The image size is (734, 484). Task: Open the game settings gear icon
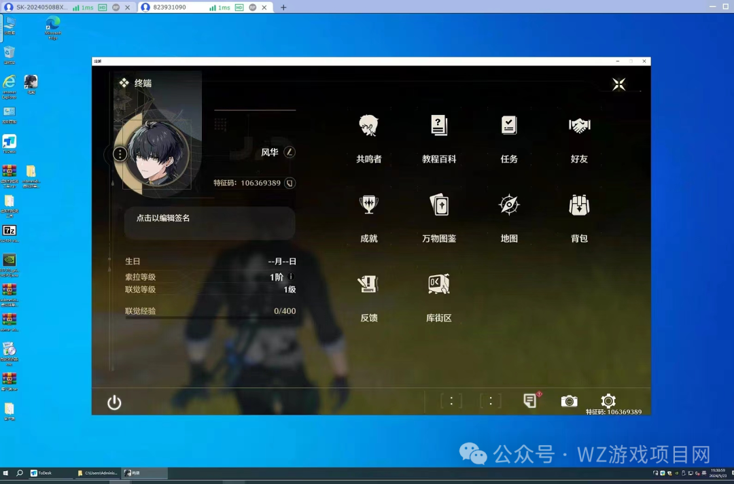coord(608,401)
